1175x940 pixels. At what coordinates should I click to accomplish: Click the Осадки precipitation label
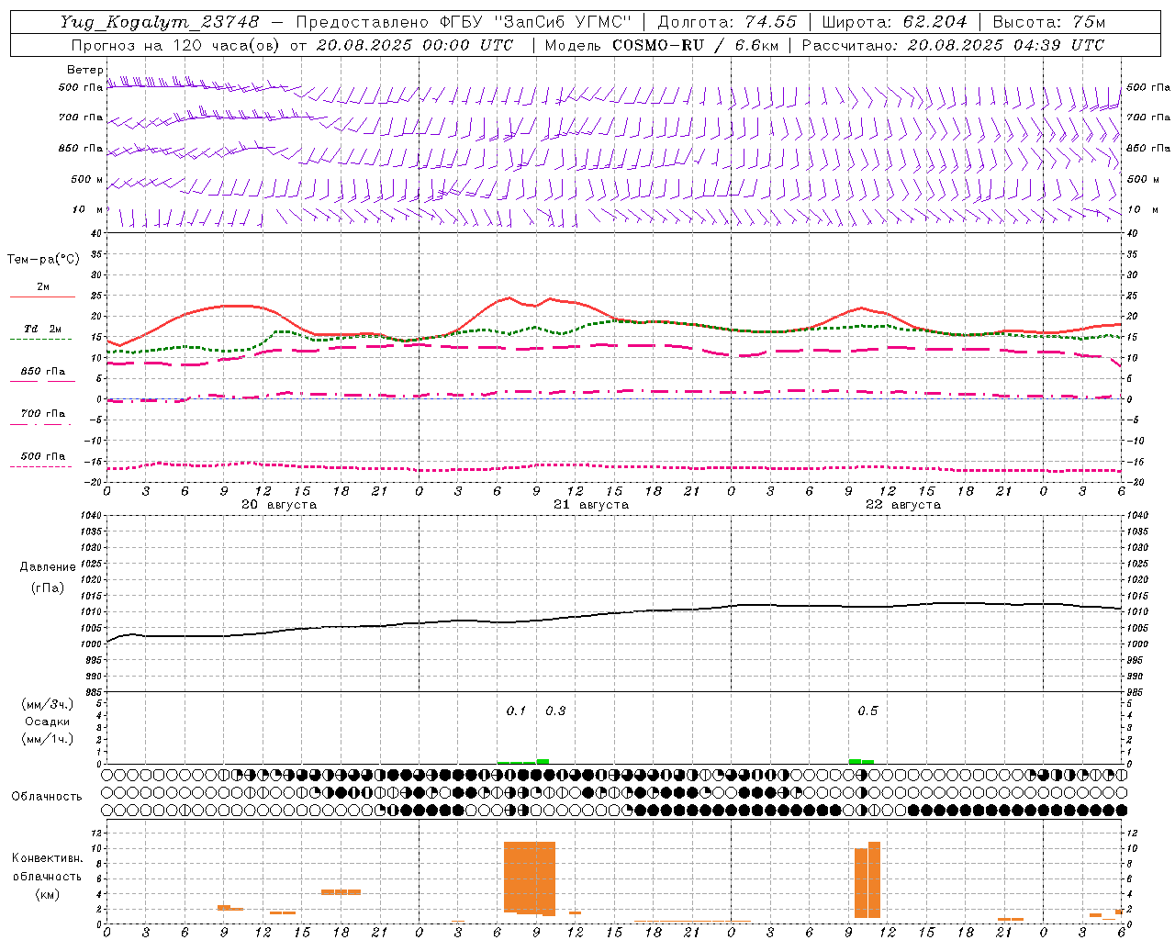click(x=48, y=722)
